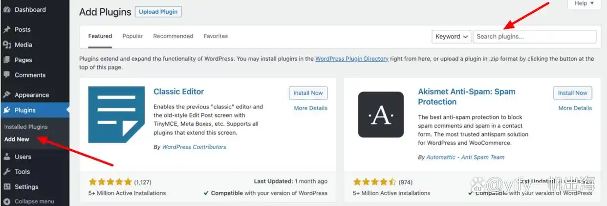Open the Keyword search type dropdown
This screenshot has height=206, width=607.
click(x=451, y=37)
